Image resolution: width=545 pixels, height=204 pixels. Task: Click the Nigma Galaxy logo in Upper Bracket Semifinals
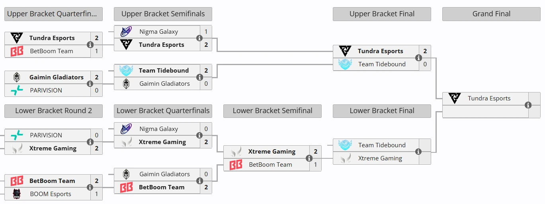[x=126, y=32]
